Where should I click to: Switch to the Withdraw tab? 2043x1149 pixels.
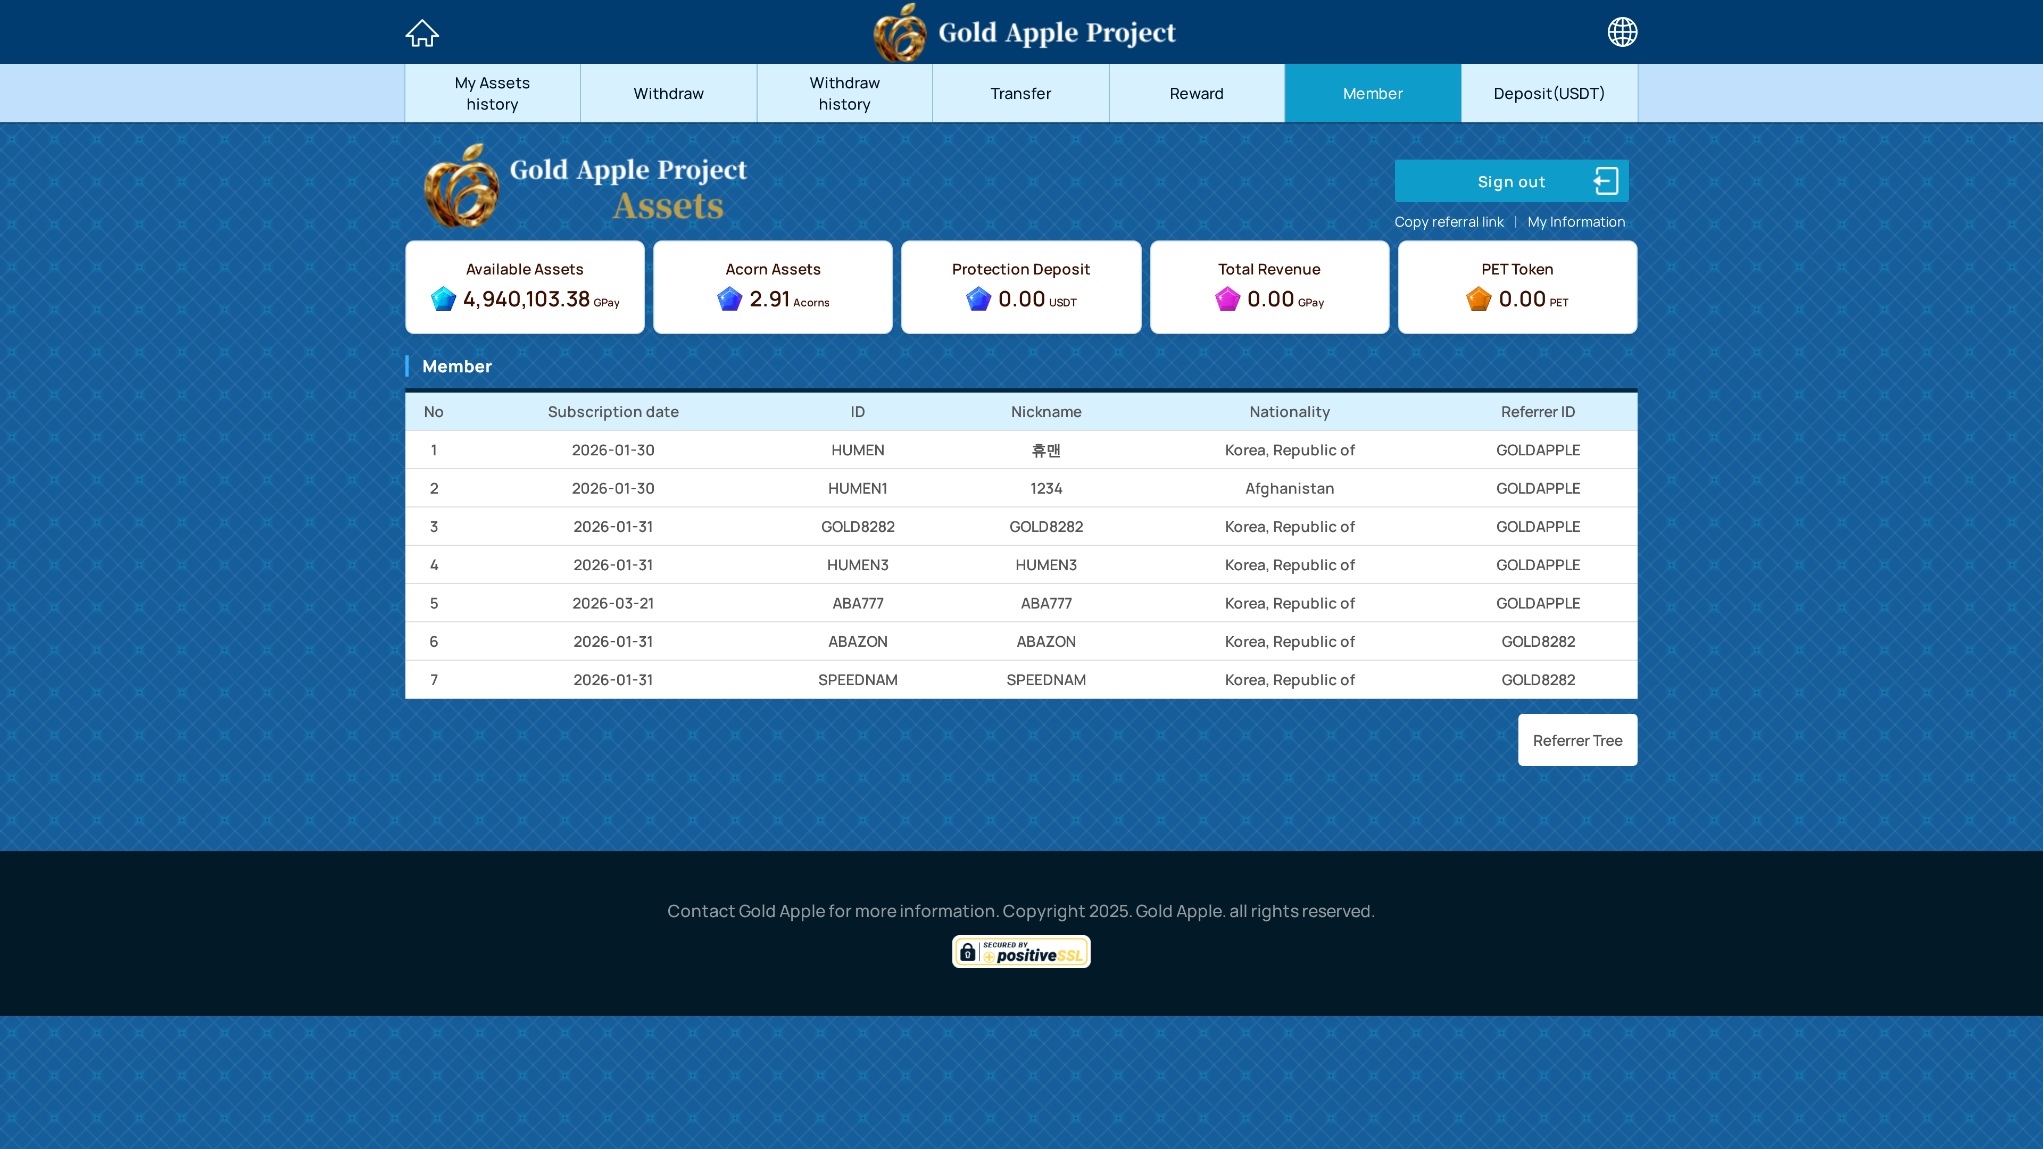click(x=668, y=94)
